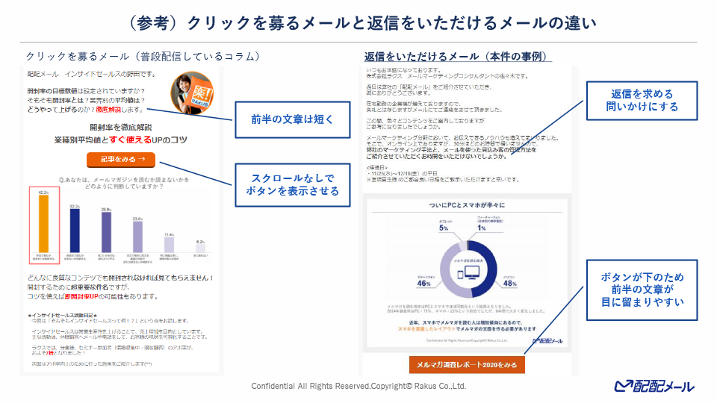Open the メルマガ調査レポート2020をみる button
717x403 pixels.
pyautogui.click(x=467, y=365)
